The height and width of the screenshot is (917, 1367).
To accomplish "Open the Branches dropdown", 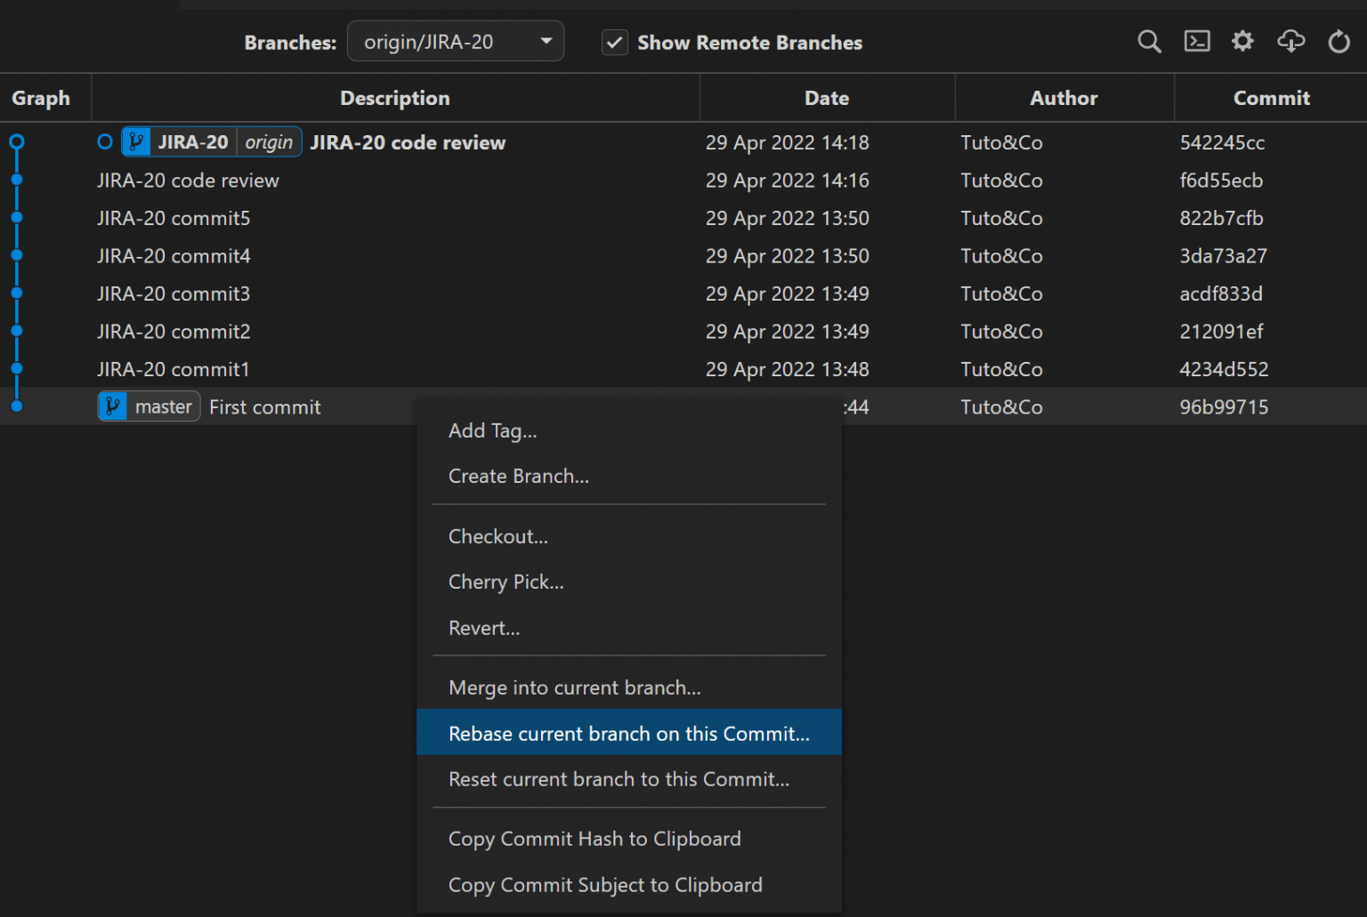I will [455, 40].
